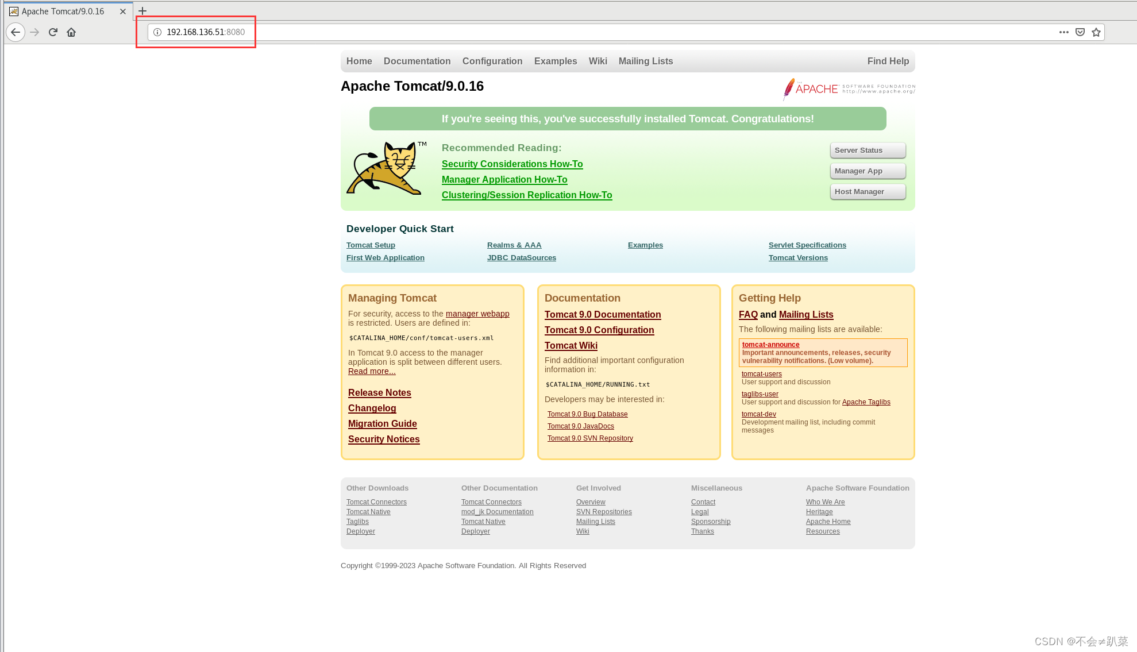This screenshot has width=1137, height=652.
Task: Click the Server Status button
Action: click(x=868, y=151)
